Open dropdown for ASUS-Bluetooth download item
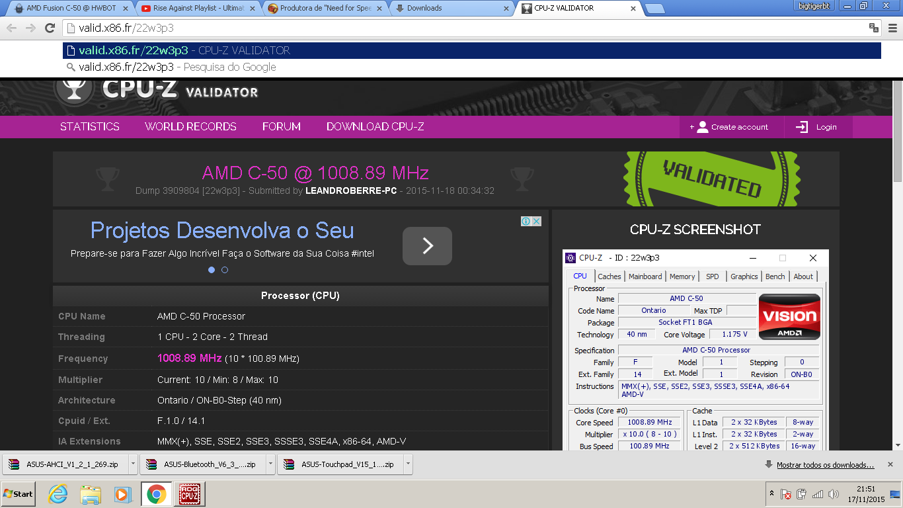 (270, 464)
